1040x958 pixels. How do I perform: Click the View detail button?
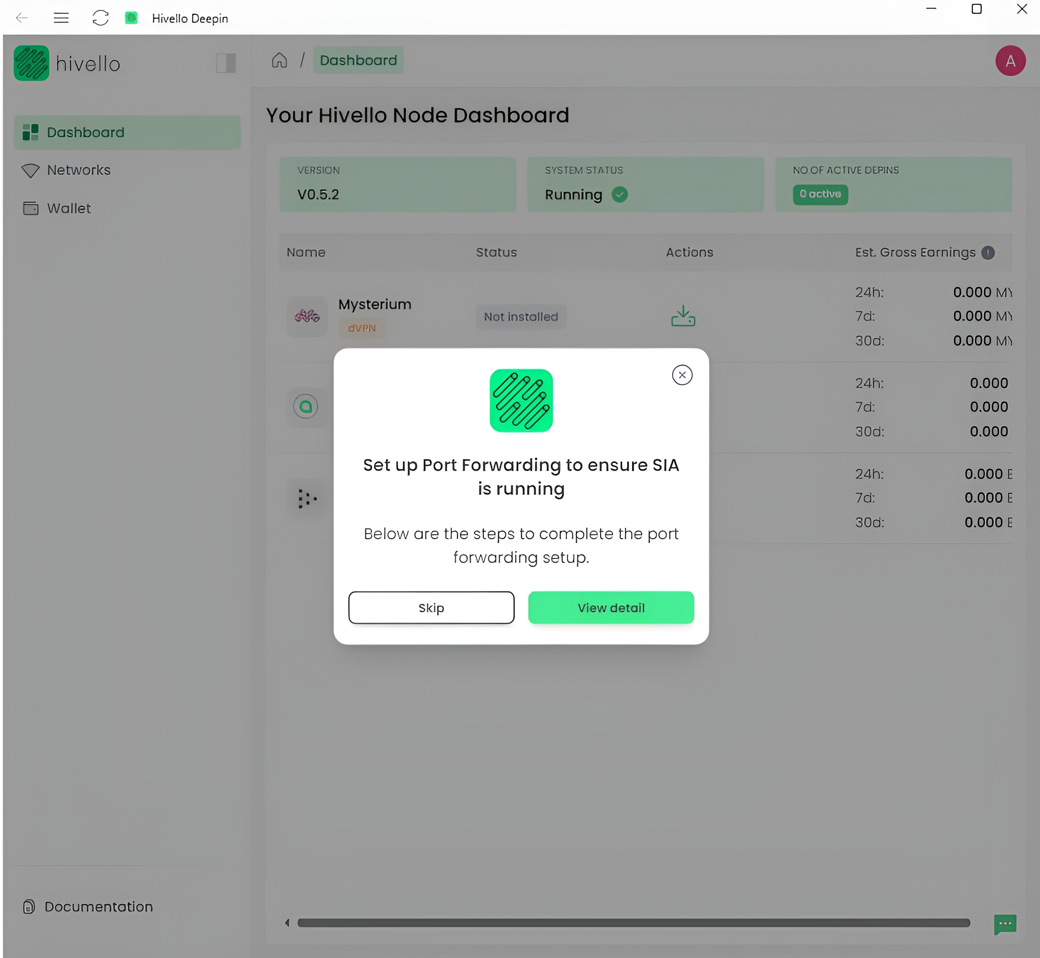point(611,607)
